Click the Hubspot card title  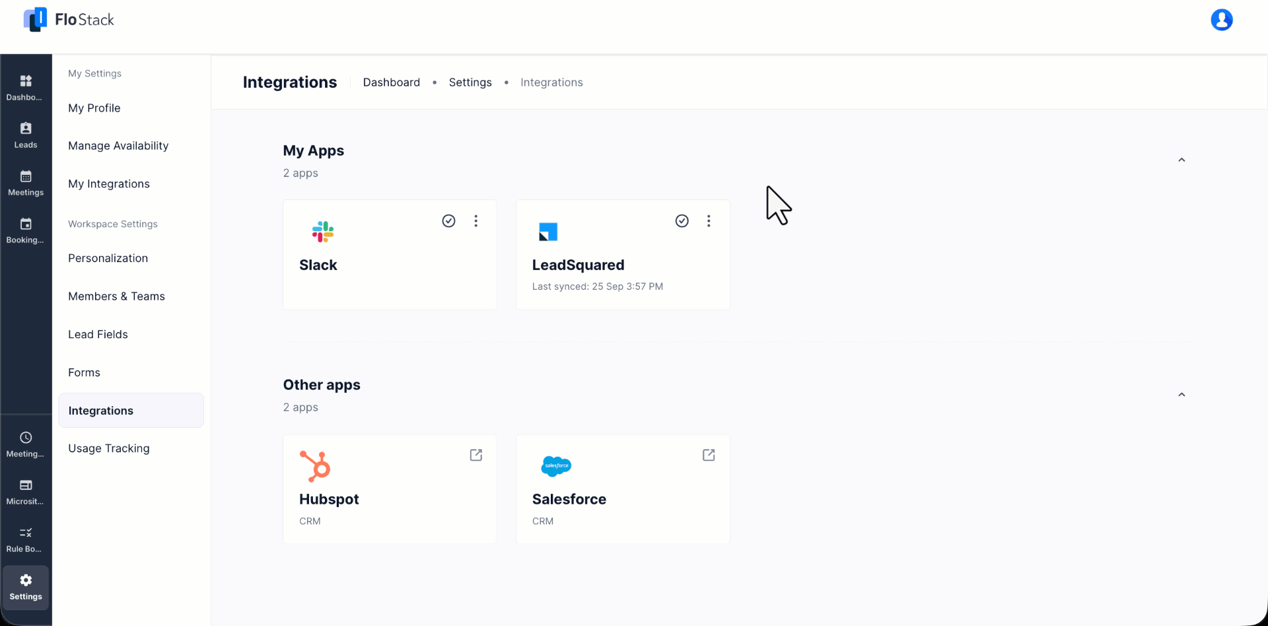coord(329,499)
